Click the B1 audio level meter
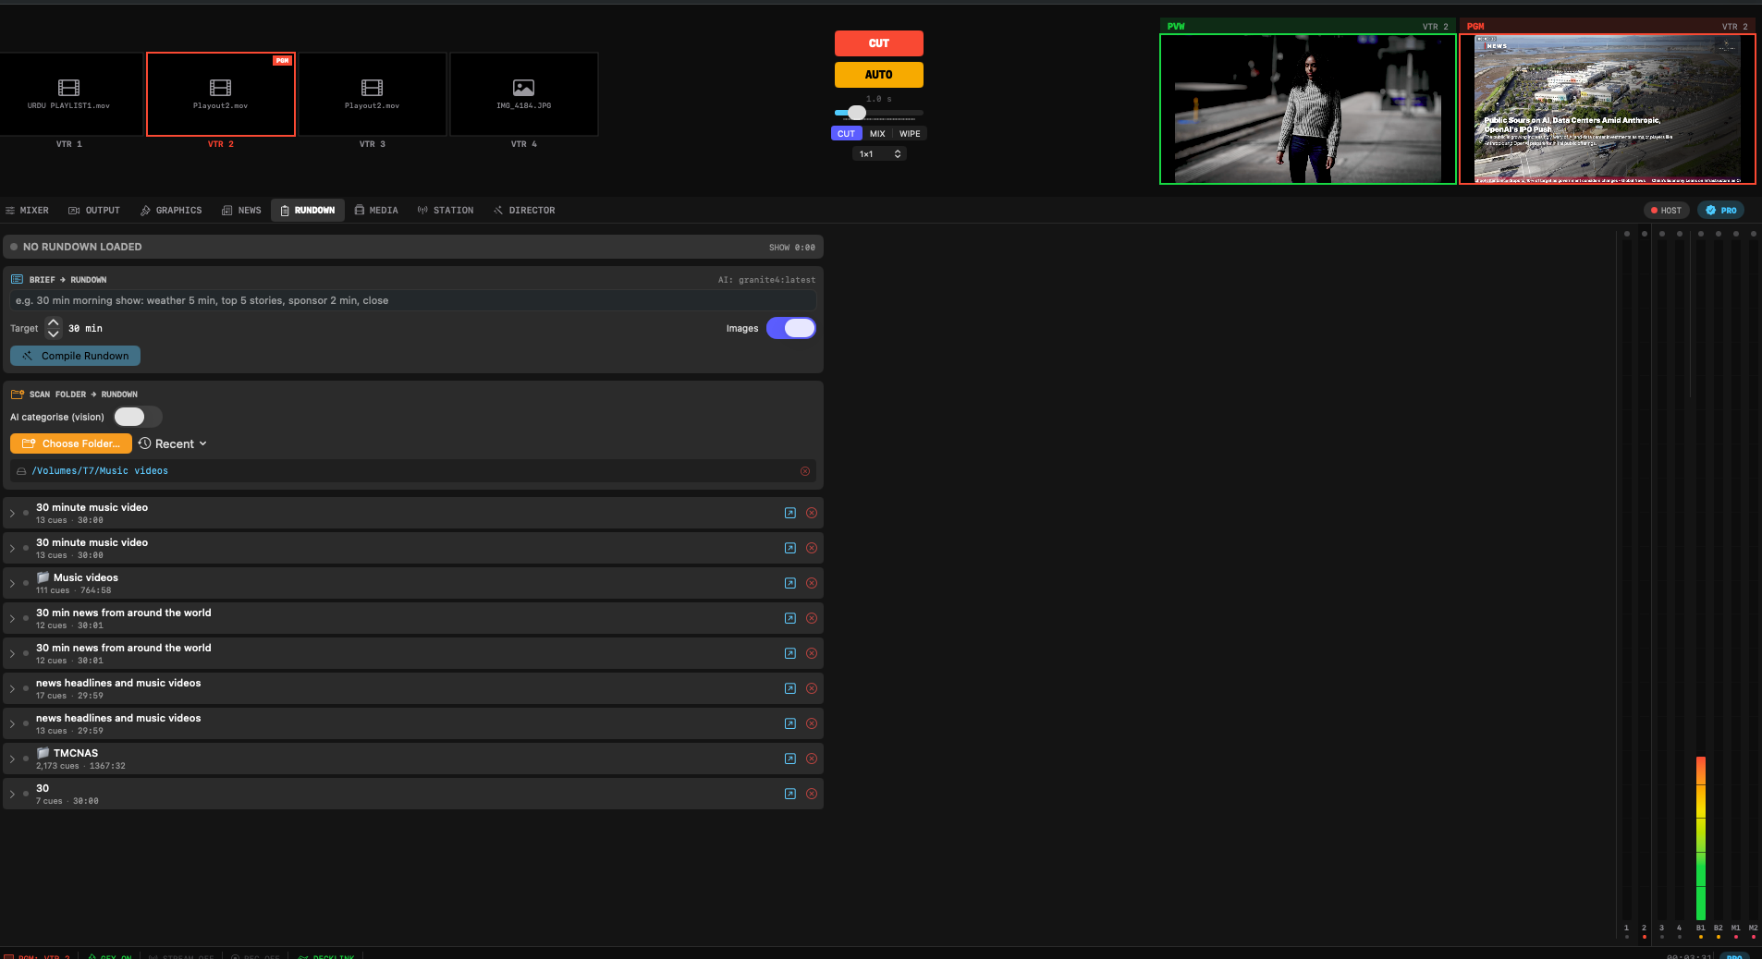The height and width of the screenshot is (959, 1762). click(1701, 838)
